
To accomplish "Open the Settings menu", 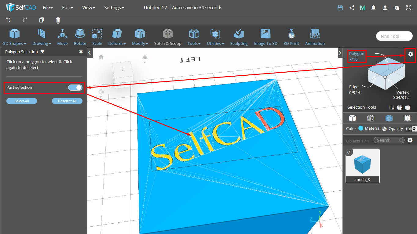I will [x=114, y=7].
